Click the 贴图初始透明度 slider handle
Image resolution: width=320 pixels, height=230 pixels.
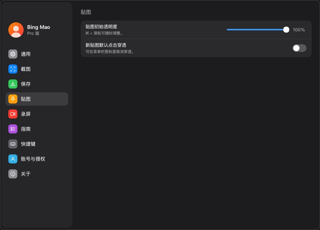[286, 30]
